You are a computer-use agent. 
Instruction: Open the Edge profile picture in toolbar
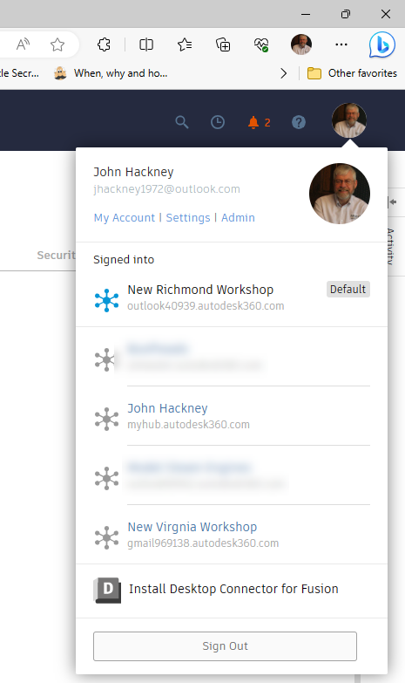coord(301,44)
